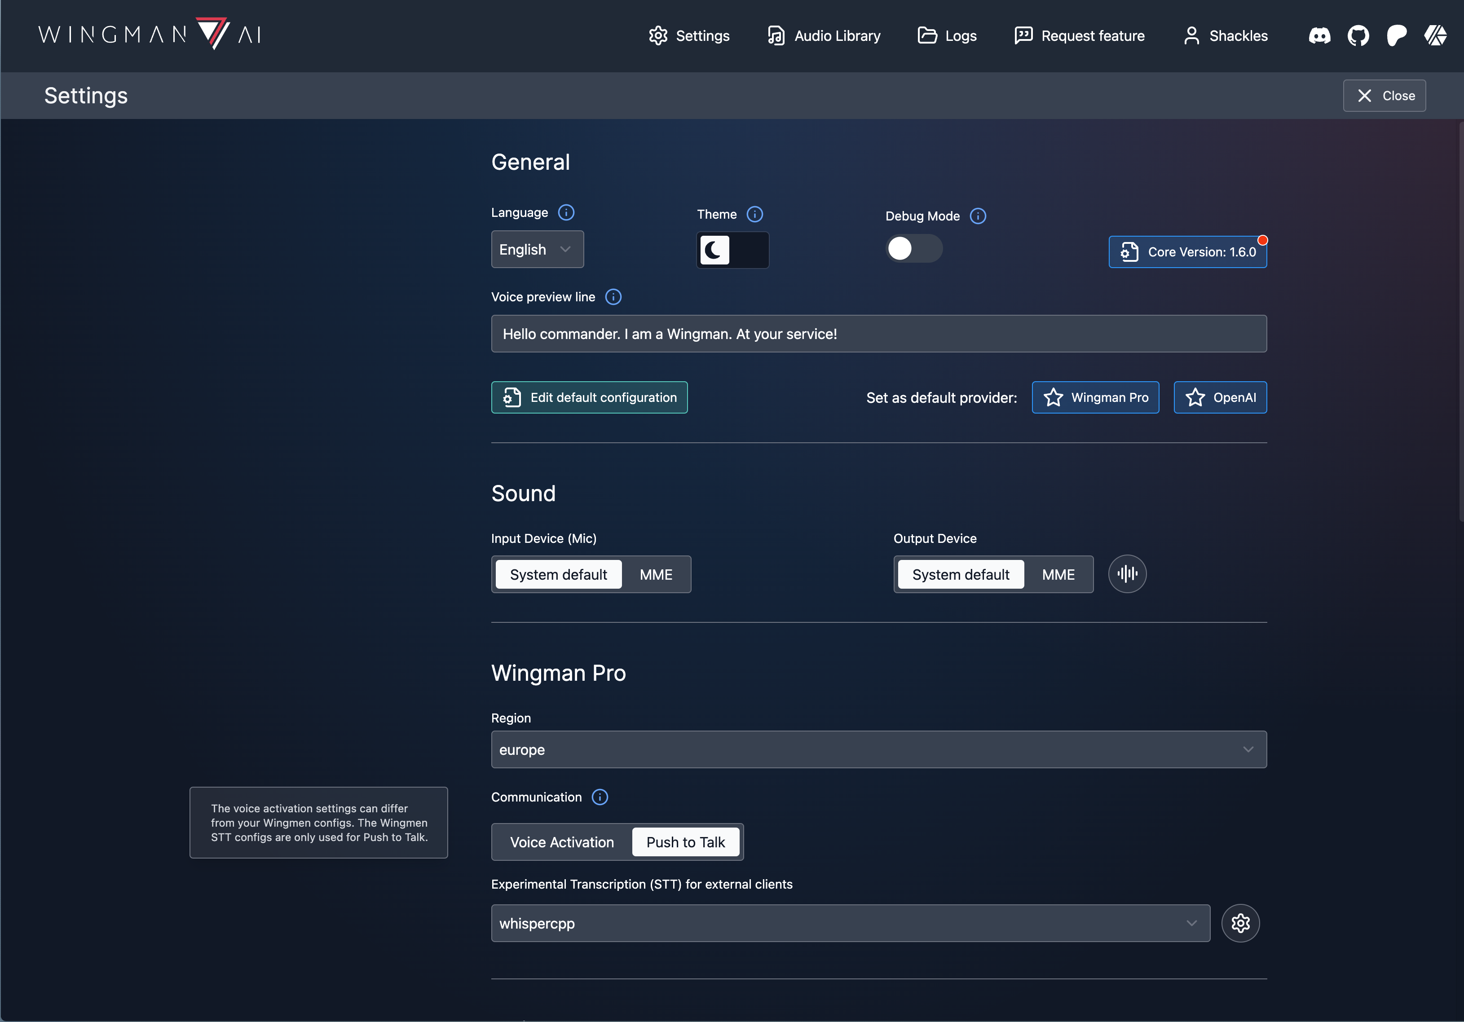1464x1022 pixels.
Task: Select Voice Activation communication mode
Action: pyautogui.click(x=562, y=842)
